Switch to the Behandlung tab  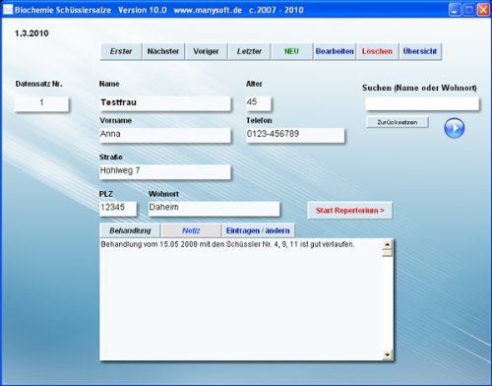pos(130,230)
